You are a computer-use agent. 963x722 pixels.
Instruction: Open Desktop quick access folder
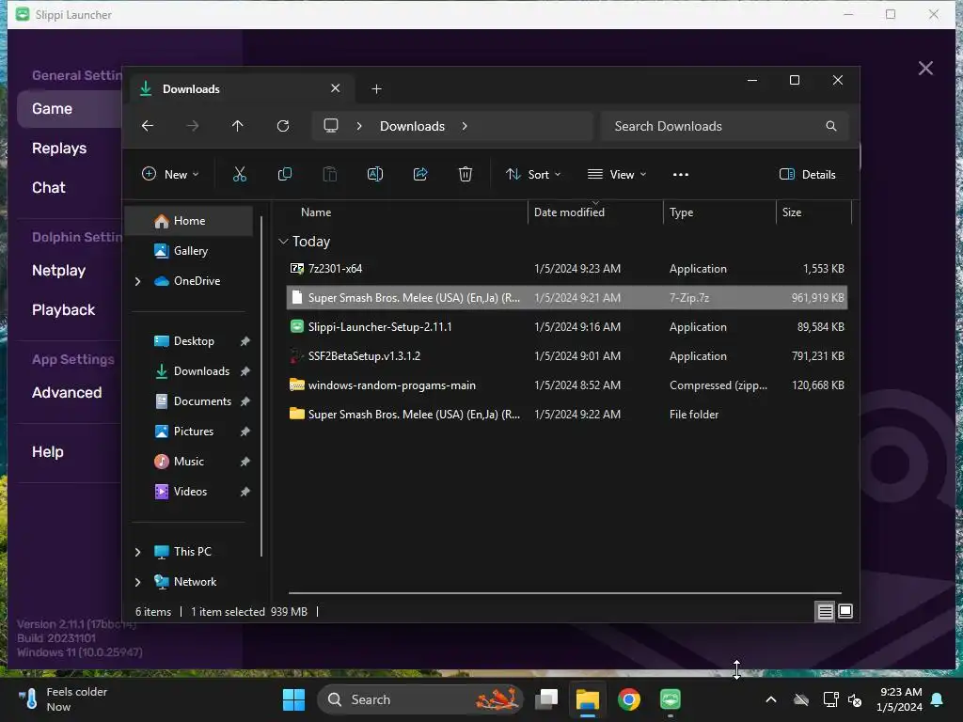point(194,341)
